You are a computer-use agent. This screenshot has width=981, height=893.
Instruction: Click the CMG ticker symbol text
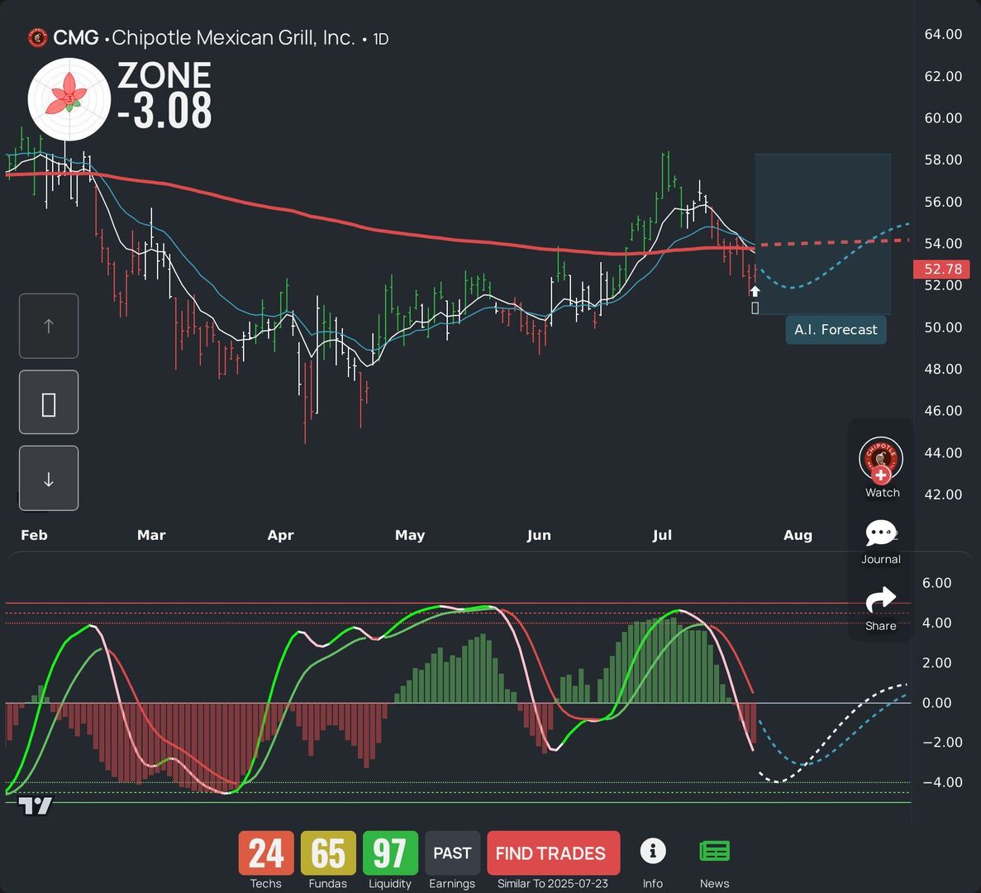point(76,37)
